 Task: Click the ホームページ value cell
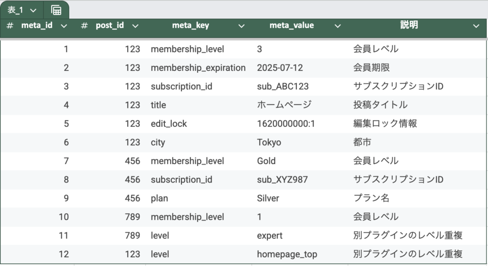pos(284,105)
